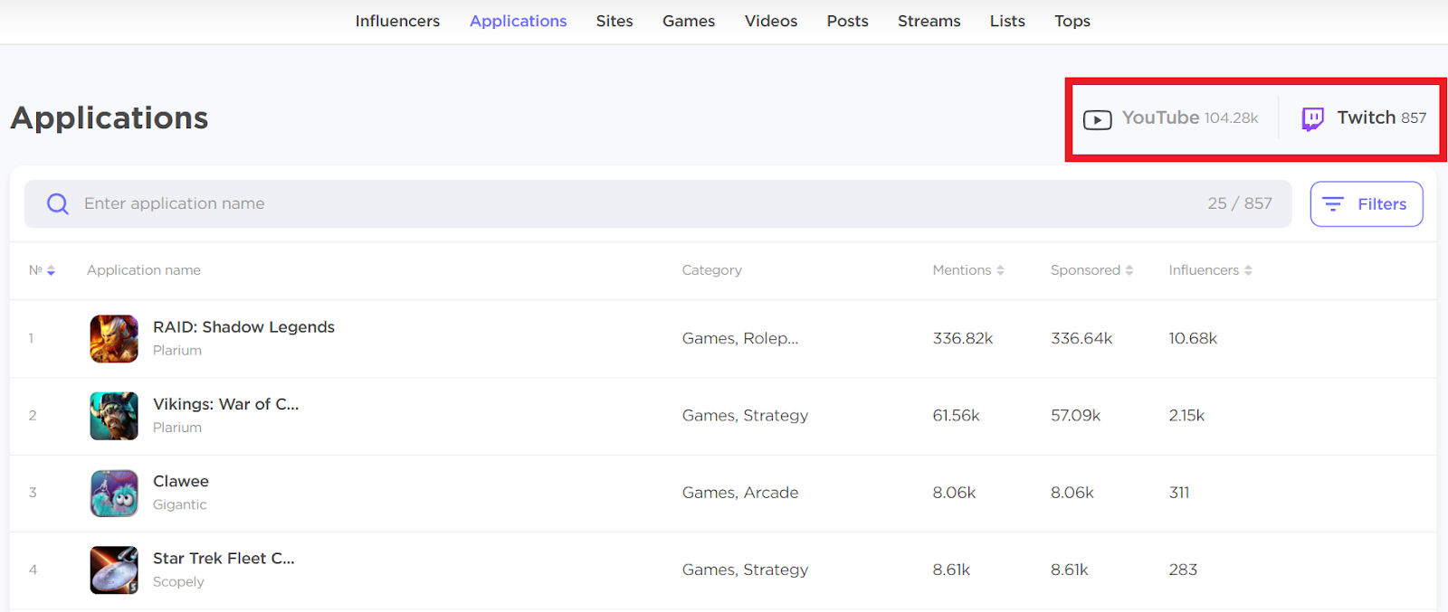Click the Scopely publisher name
This screenshot has height=612, width=1448.
coord(178,582)
